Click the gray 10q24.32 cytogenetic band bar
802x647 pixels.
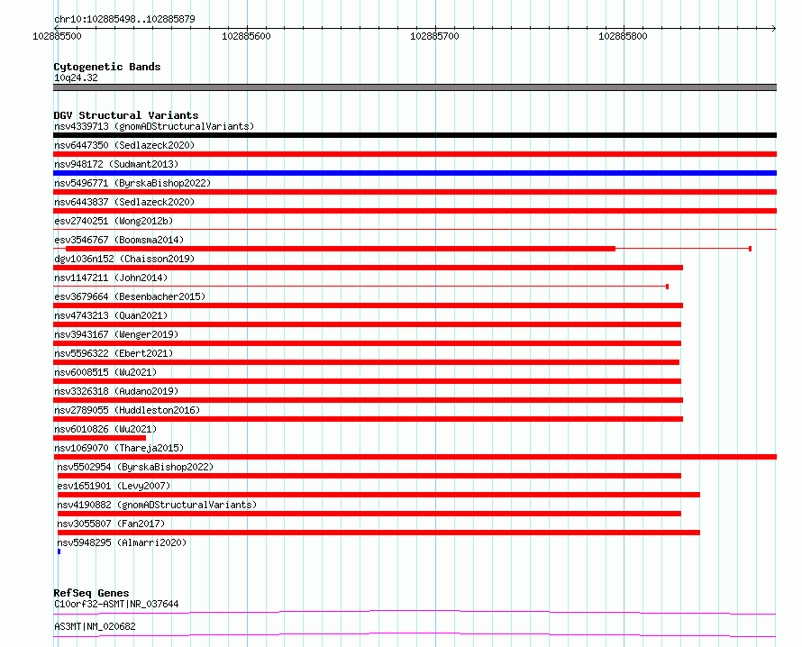point(415,87)
